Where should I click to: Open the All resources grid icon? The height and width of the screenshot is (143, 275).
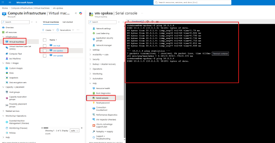coord(3,32)
